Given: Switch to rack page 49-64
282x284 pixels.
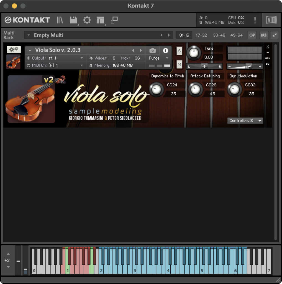Looking at the screenshot, I should coord(236,35).
